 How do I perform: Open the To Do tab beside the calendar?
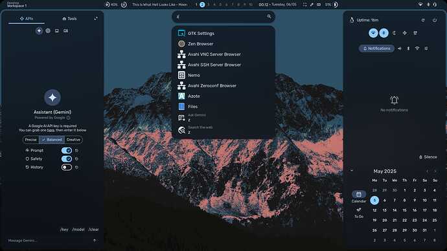pos(359,213)
